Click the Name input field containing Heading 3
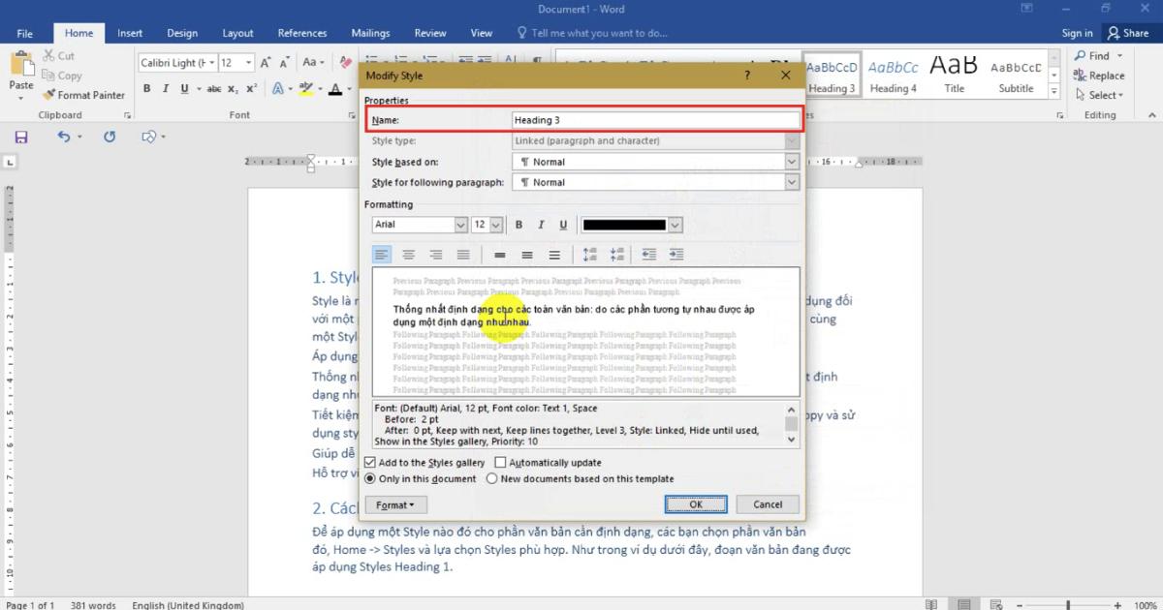Viewport: 1163px width, 610px height. (655, 120)
